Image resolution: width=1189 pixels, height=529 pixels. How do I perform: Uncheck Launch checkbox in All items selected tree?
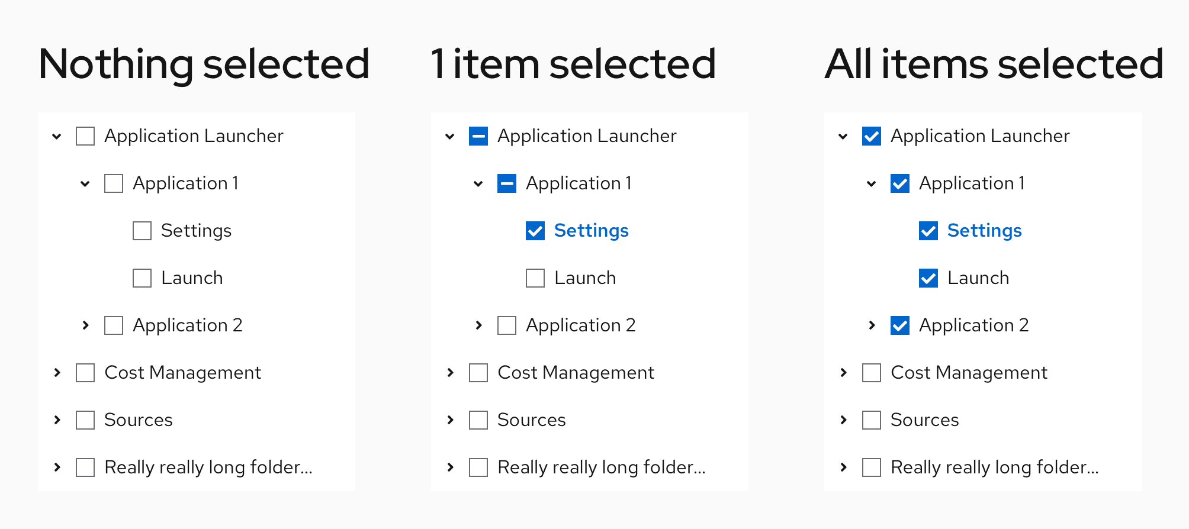point(928,278)
